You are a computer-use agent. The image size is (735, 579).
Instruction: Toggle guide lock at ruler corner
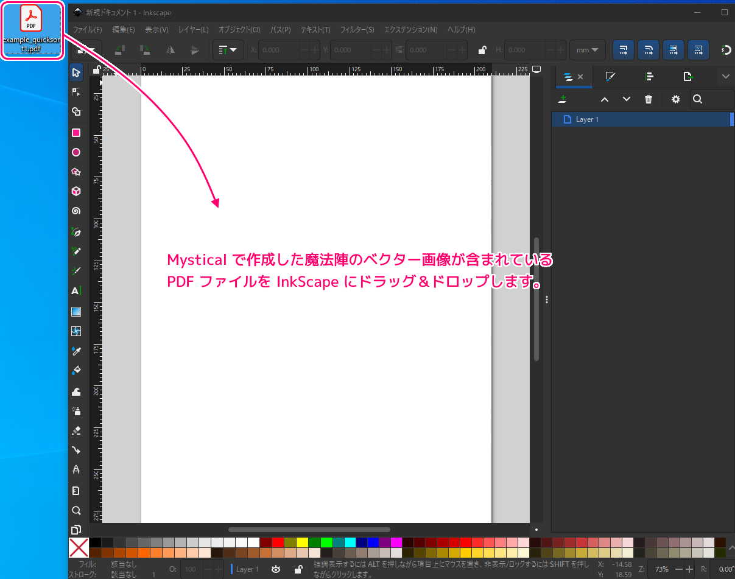(96, 70)
